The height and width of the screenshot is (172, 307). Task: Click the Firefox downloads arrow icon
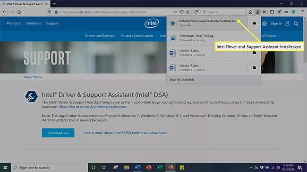257,12
